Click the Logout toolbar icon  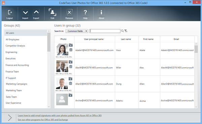tap(10, 14)
